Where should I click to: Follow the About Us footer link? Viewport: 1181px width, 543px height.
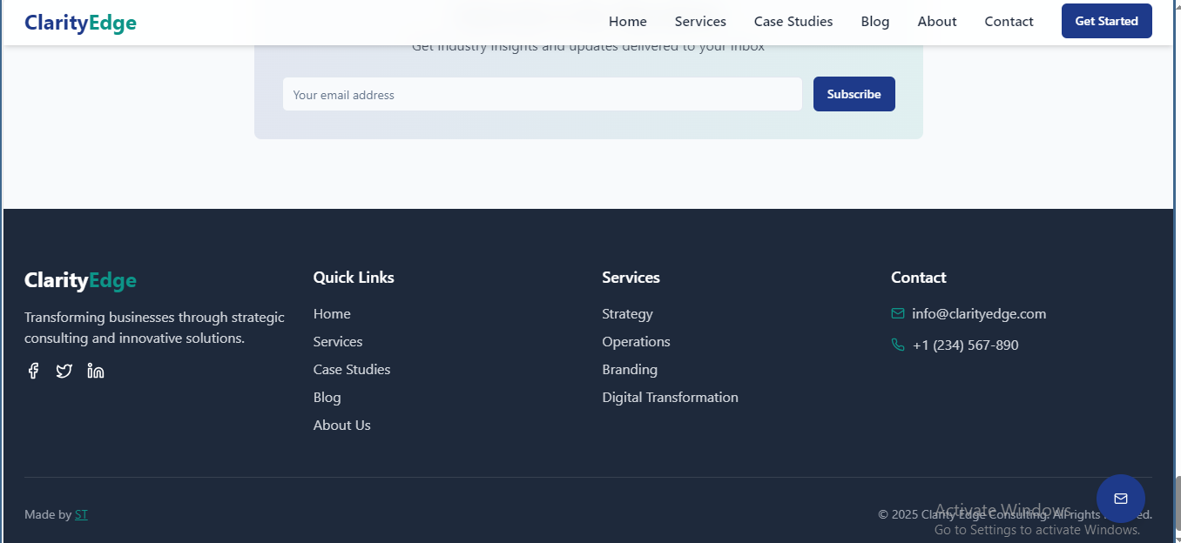pyautogui.click(x=342, y=425)
